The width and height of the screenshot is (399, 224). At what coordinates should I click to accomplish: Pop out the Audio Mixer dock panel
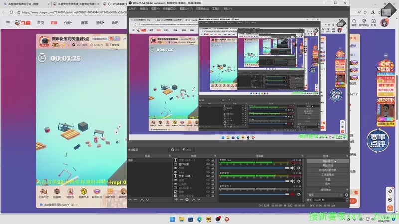pyautogui.click(x=303, y=156)
